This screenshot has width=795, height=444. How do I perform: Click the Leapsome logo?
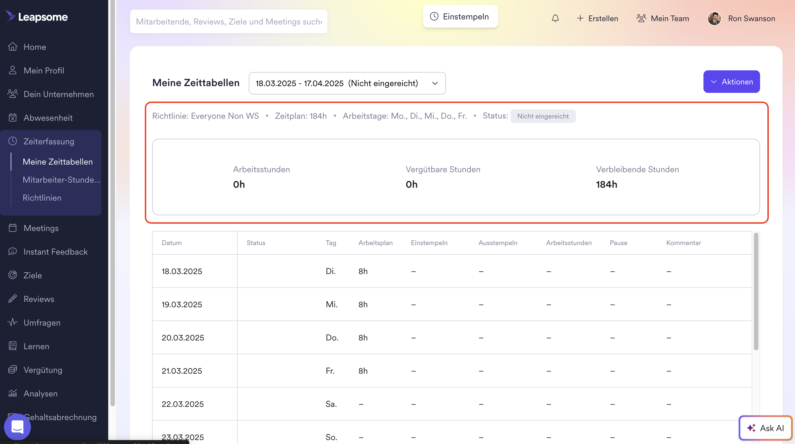click(37, 17)
